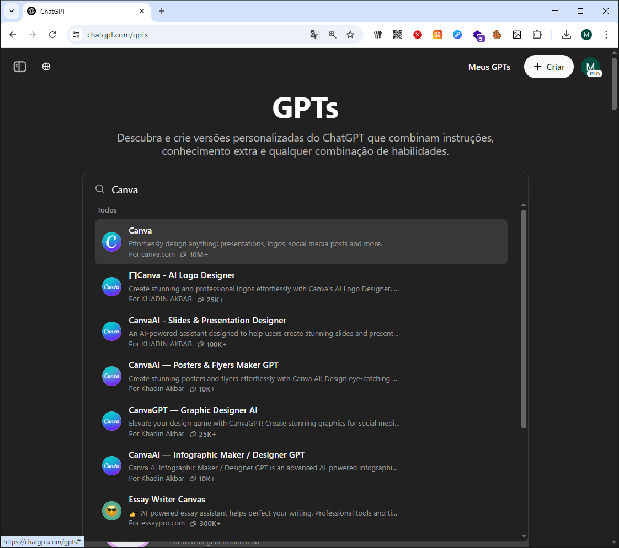Open Essay Writer Canvas result
The height and width of the screenshot is (548, 619).
click(301, 511)
